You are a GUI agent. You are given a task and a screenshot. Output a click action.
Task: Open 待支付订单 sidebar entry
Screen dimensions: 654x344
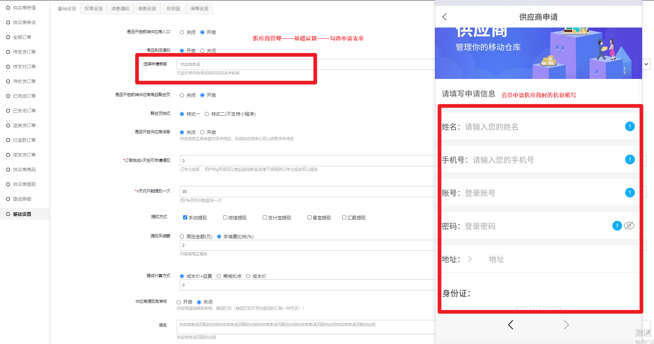24,67
